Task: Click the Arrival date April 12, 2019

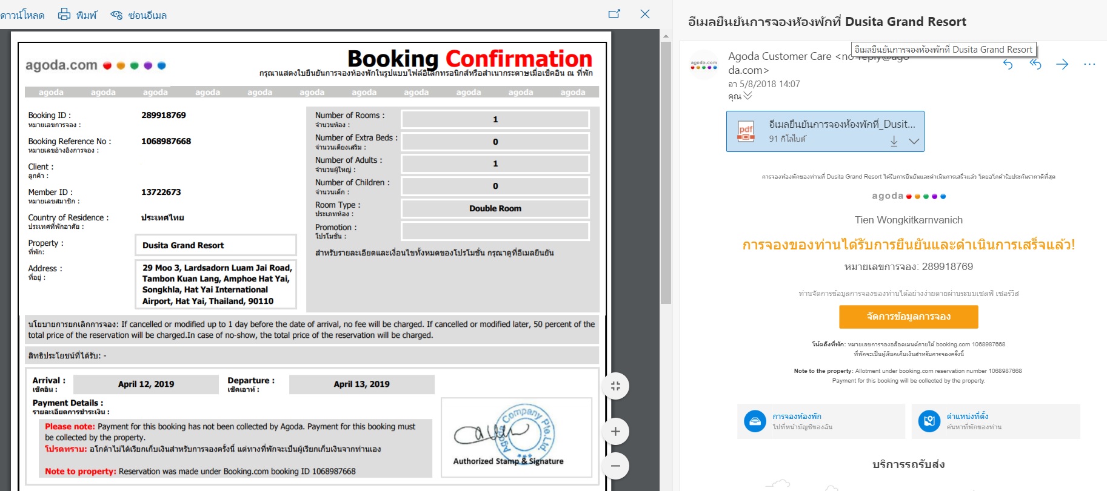Action: click(146, 384)
